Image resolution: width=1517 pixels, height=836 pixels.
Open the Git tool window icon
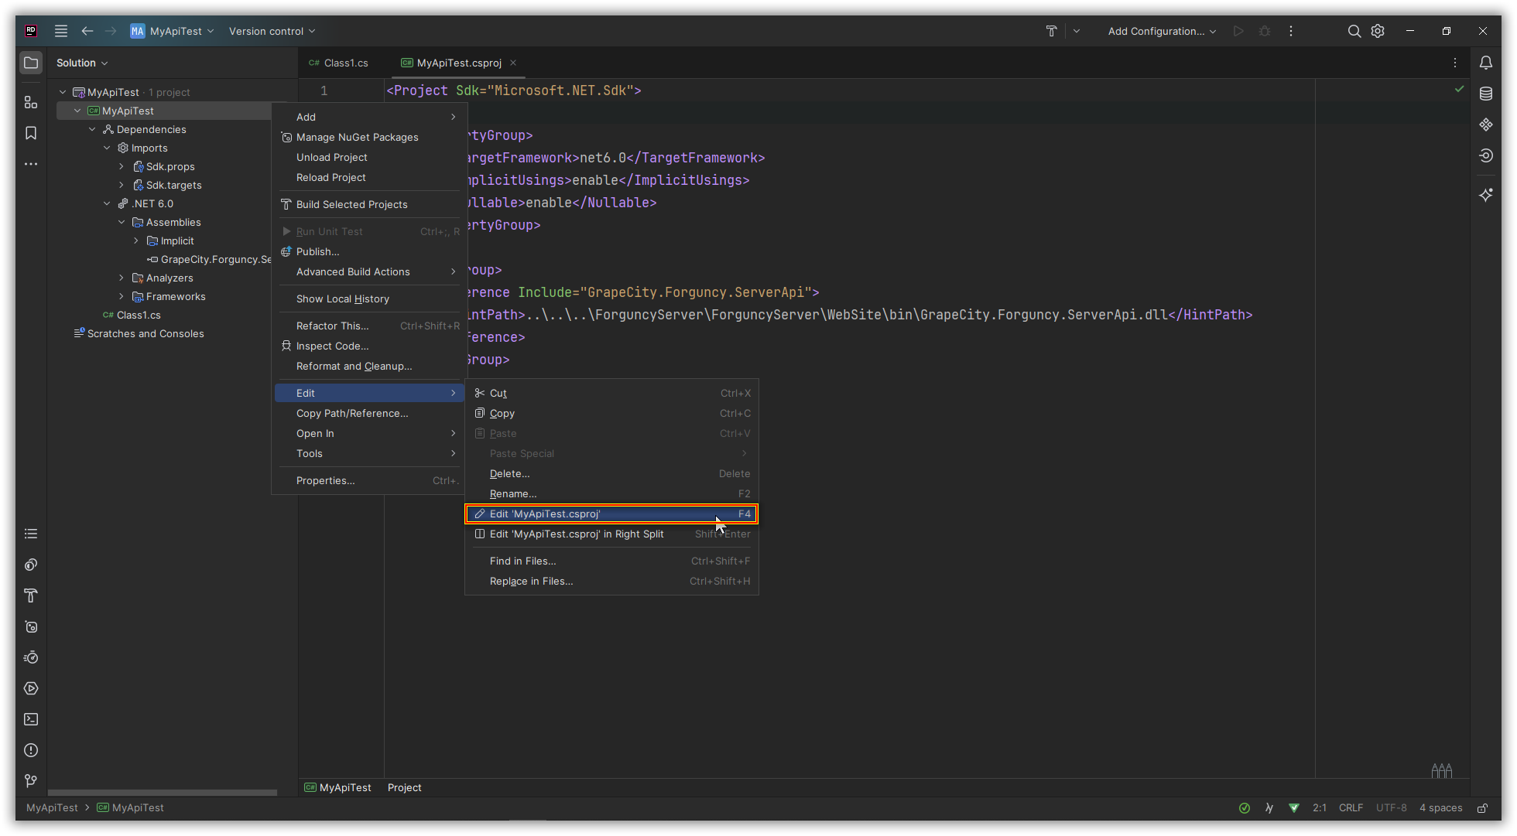31,781
